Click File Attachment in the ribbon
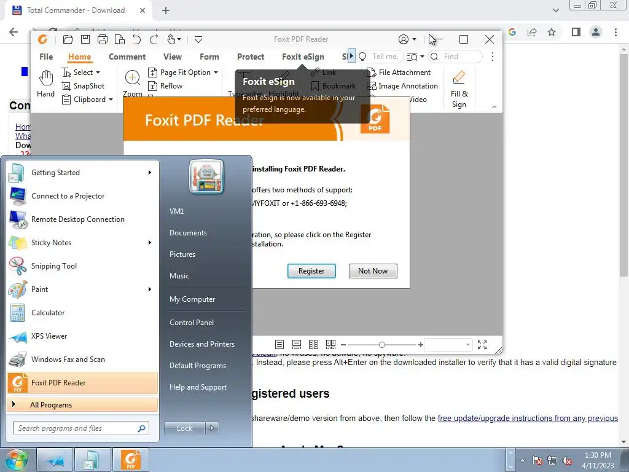Image resolution: width=629 pixels, height=472 pixels. [x=399, y=73]
